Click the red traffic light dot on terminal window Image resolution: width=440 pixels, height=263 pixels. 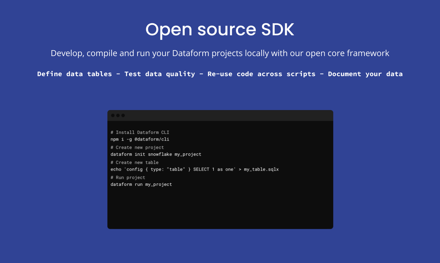click(113, 115)
